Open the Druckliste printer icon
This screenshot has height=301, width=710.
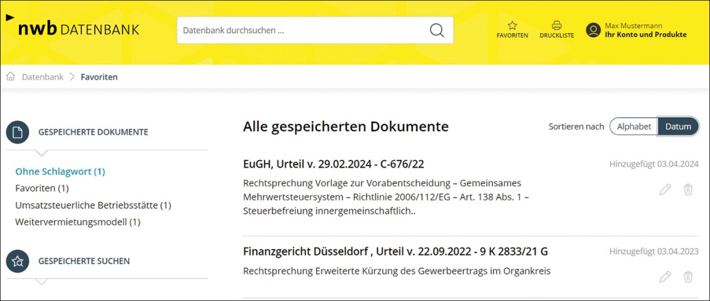tap(556, 26)
